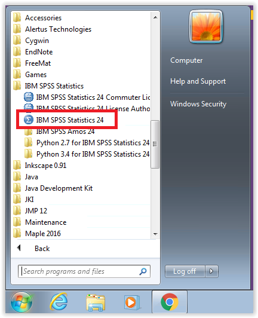Switch to Google Chrome in taskbar
The image size is (258, 318).
[x=170, y=302]
